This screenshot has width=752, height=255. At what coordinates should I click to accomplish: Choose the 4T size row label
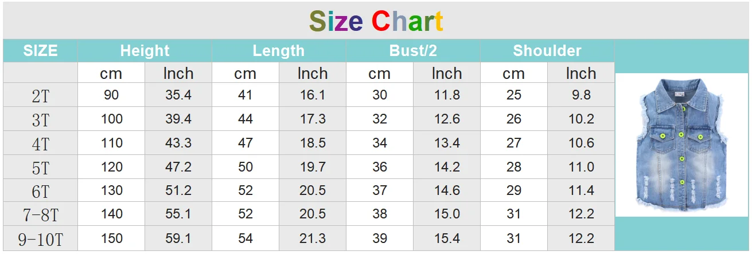coord(40,144)
